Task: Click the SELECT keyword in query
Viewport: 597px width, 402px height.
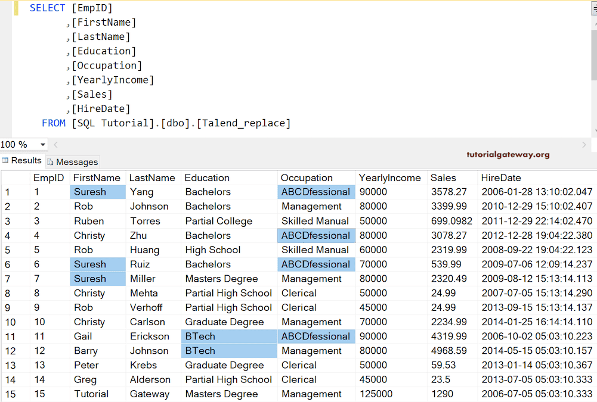Action: click(47, 8)
